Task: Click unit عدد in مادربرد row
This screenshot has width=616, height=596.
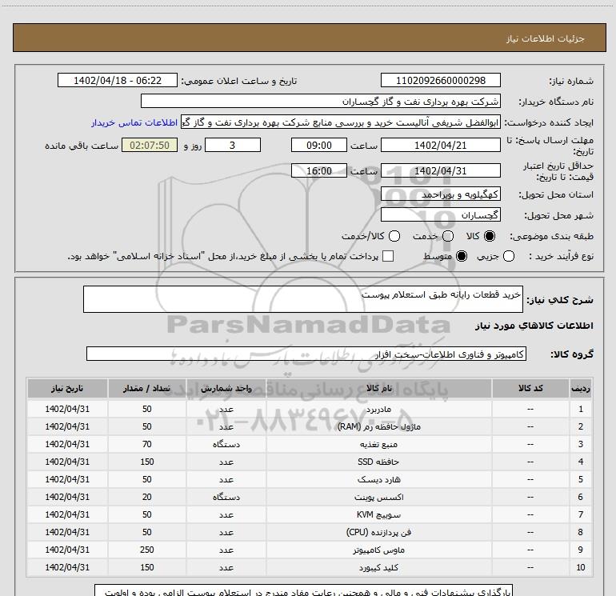Action: [x=226, y=409]
